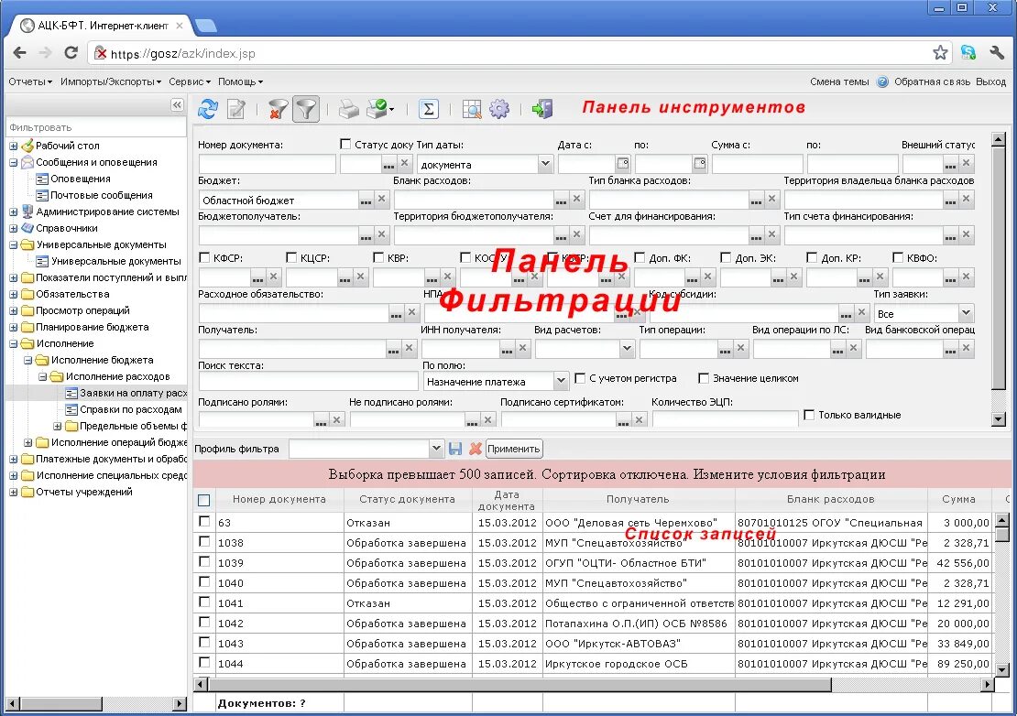Image resolution: width=1017 pixels, height=716 pixels.
Task: Select row checkbox for document 1041
Action: point(204,602)
